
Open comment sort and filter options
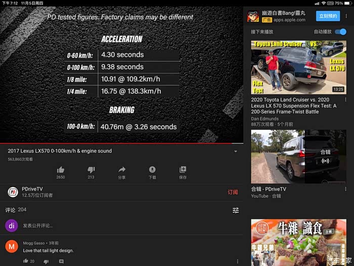coord(236,210)
